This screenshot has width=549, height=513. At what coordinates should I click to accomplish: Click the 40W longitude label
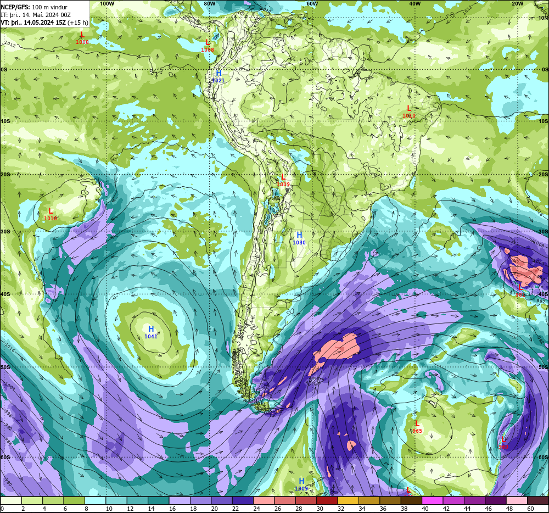coord(414,3)
